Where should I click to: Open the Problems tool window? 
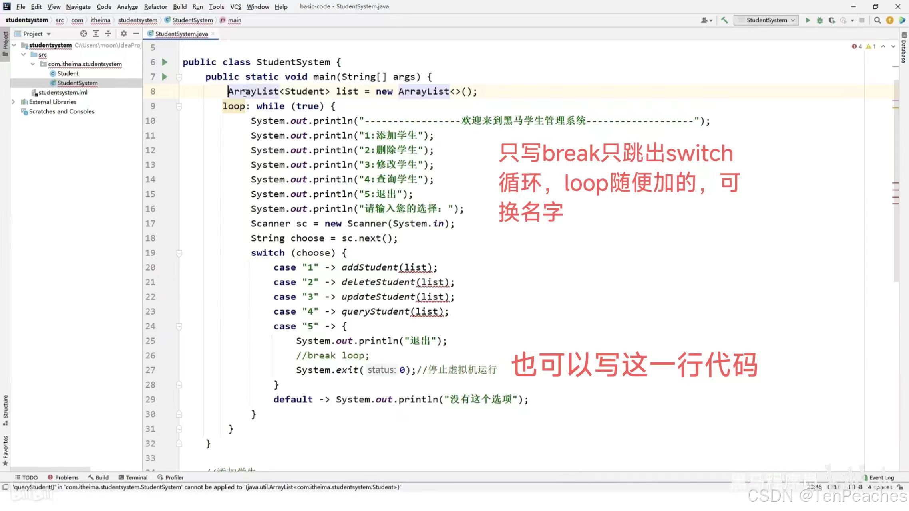click(63, 477)
